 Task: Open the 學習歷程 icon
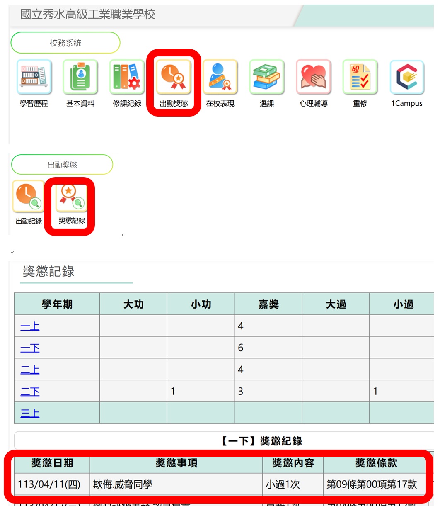[34, 77]
